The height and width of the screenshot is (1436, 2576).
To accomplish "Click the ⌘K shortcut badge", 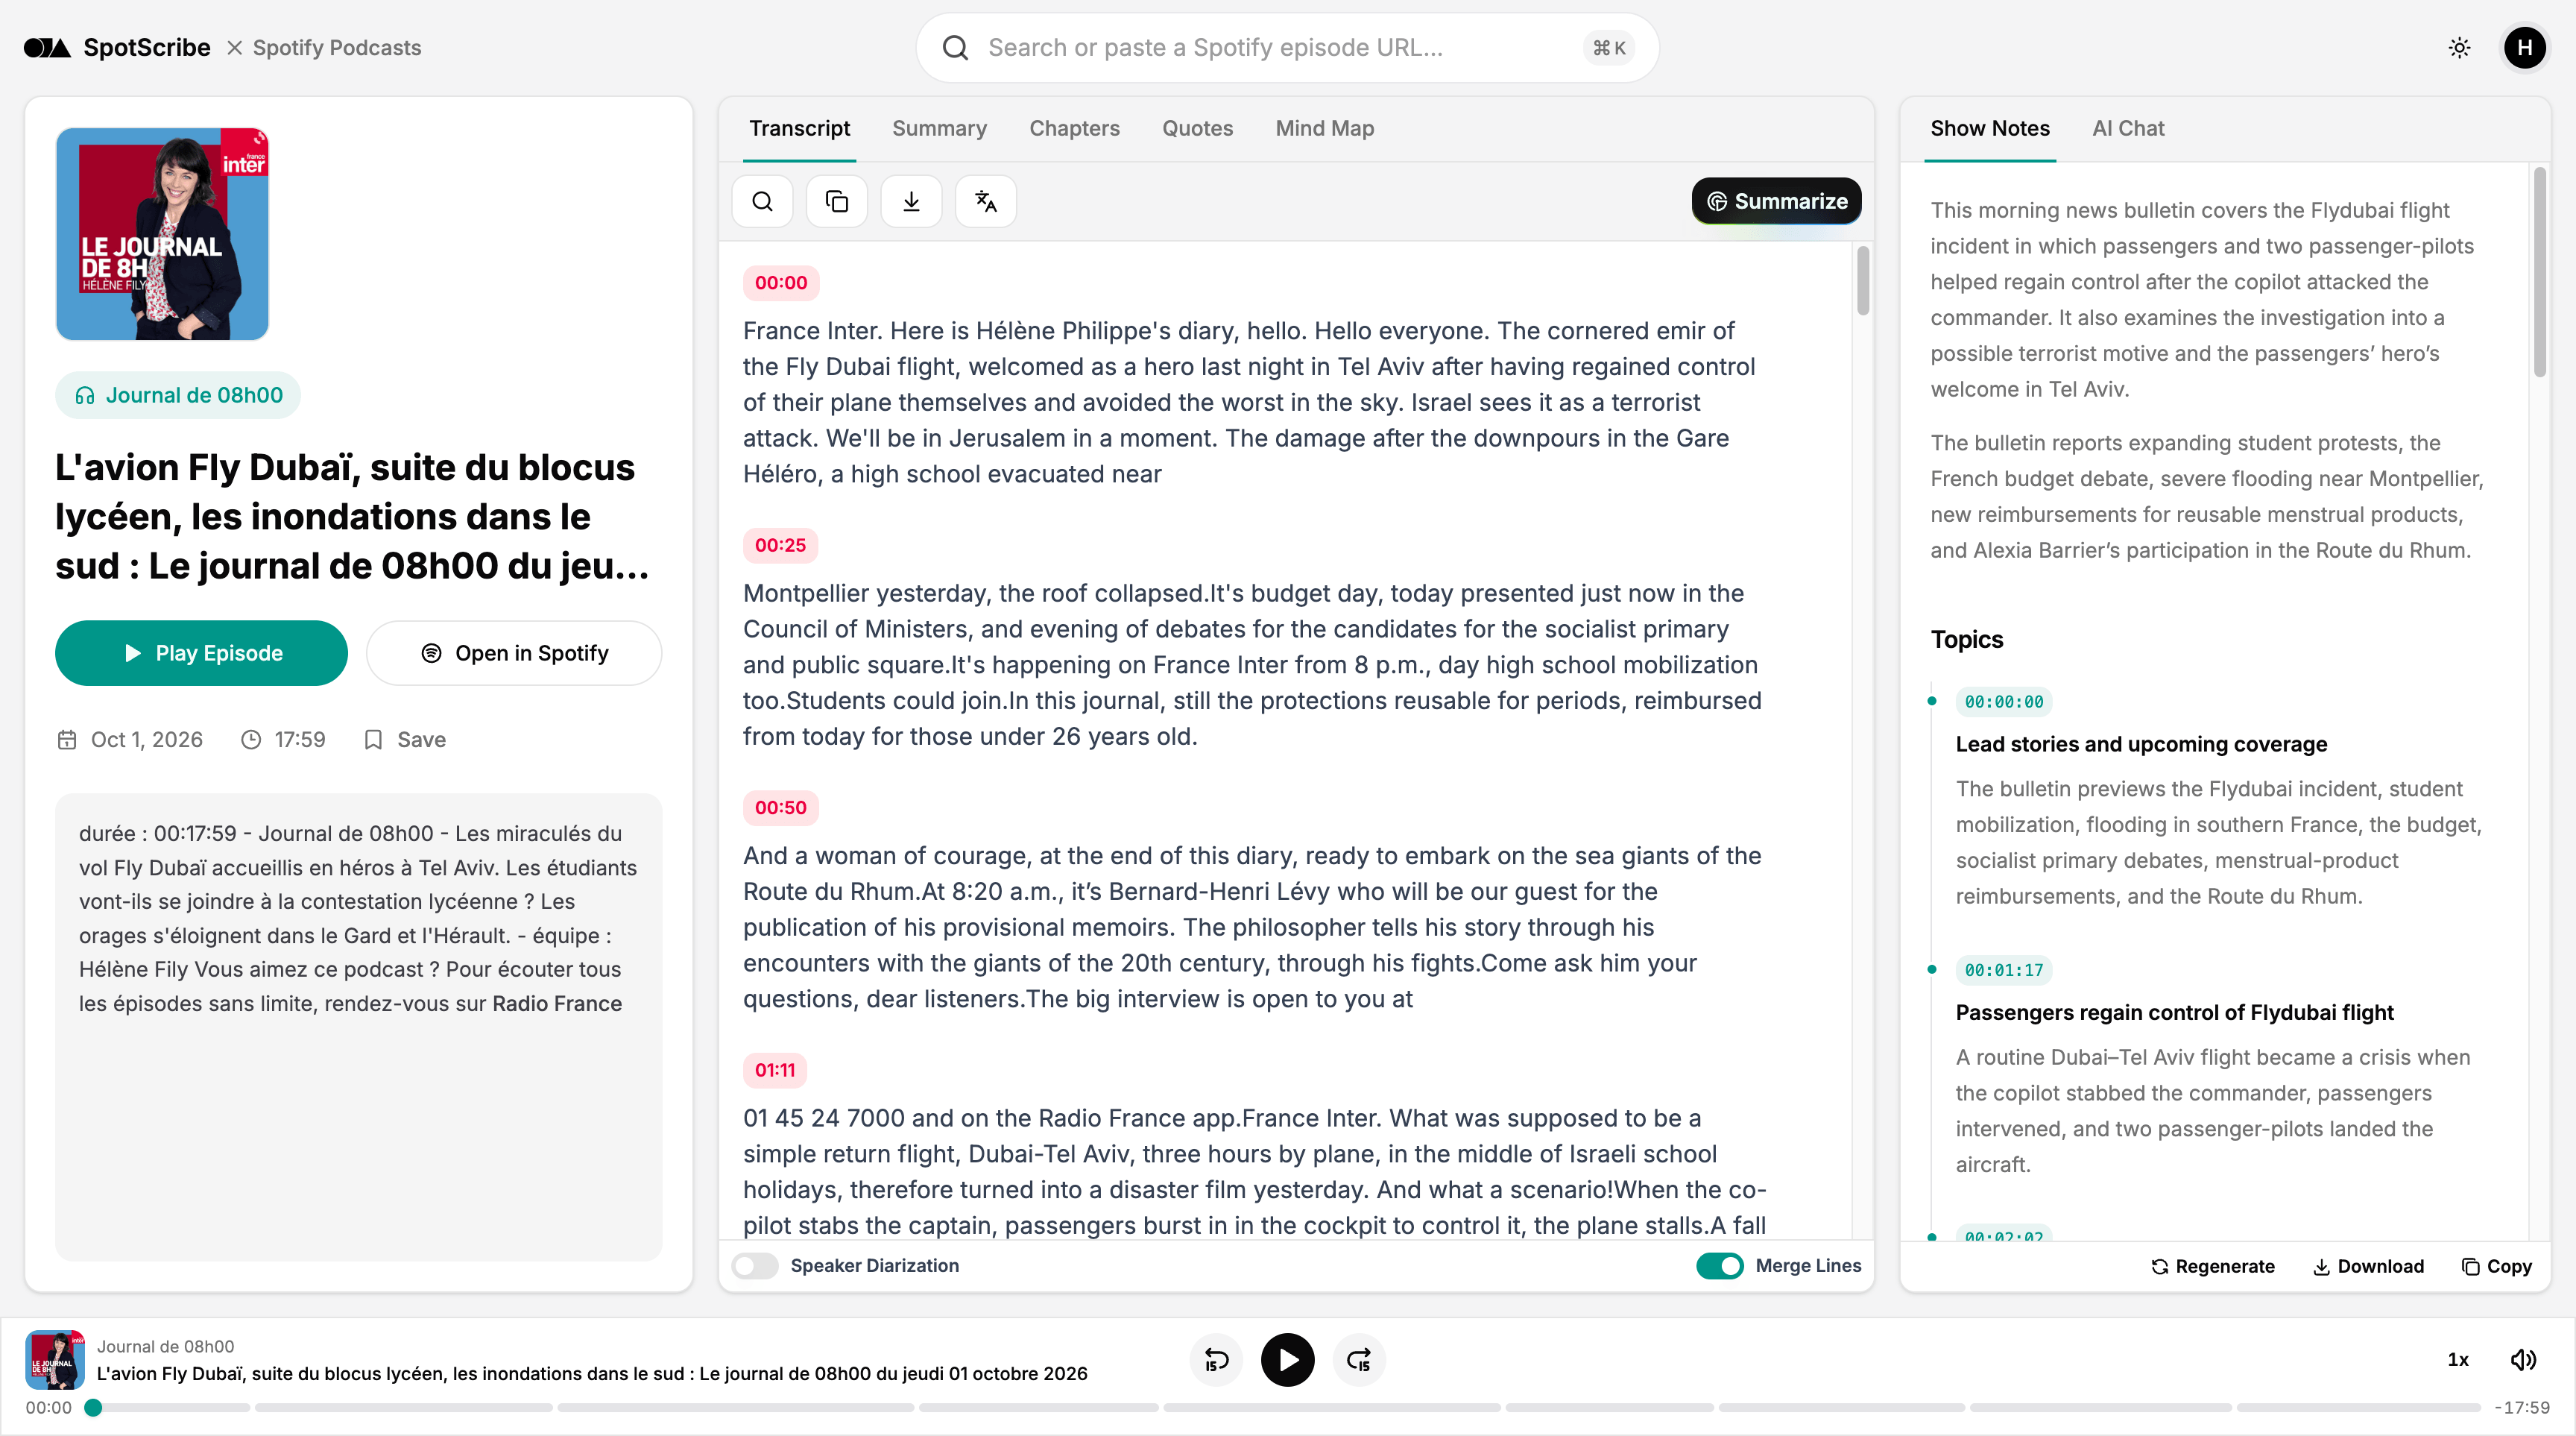I will click(1608, 48).
